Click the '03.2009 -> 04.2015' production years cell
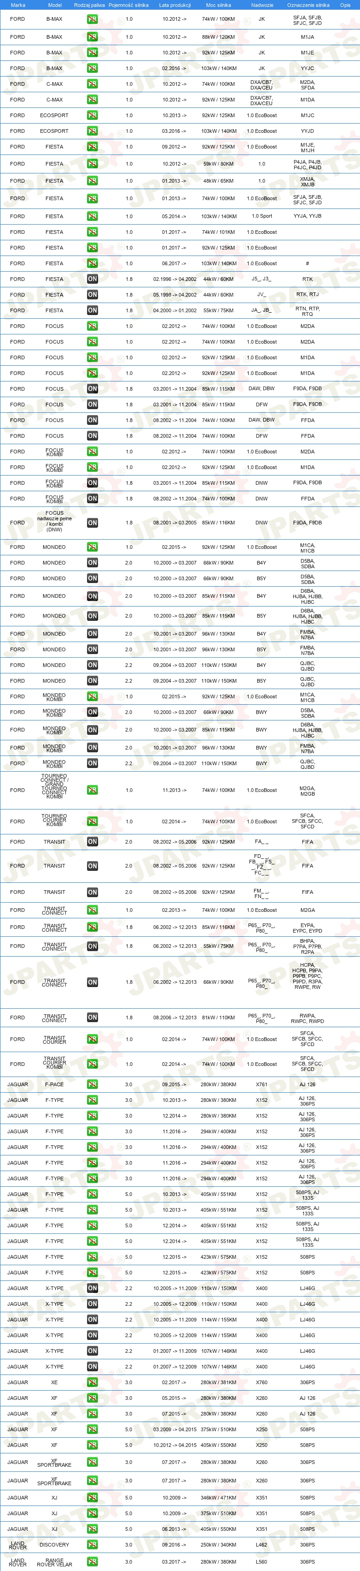The width and height of the screenshot is (360, 1571). (x=175, y=1429)
